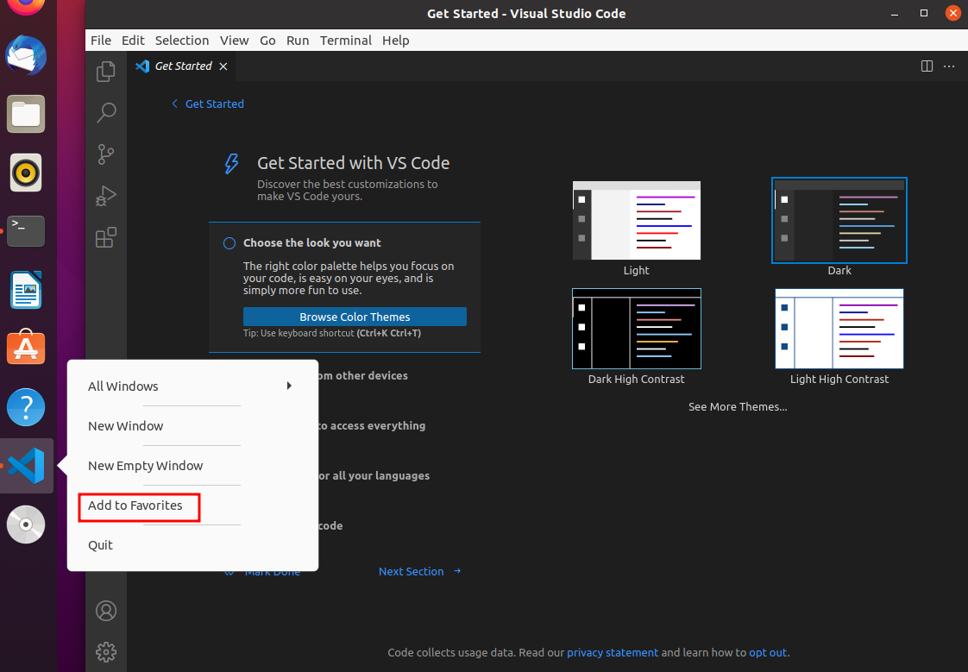Select New Empty Window from dock menu
This screenshot has width=968, height=672.
pyautogui.click(x=192, y=465)
